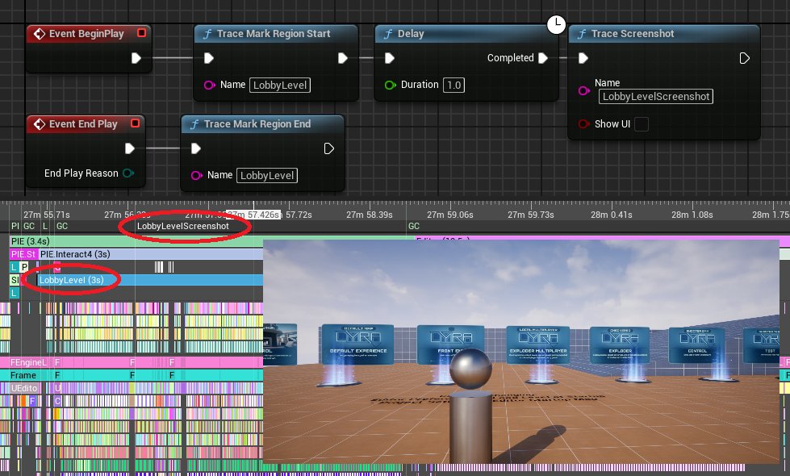The width and height of the screenshot is (790, 476).
Task: Select the Trace Screenshot node title
Action: 633,34
